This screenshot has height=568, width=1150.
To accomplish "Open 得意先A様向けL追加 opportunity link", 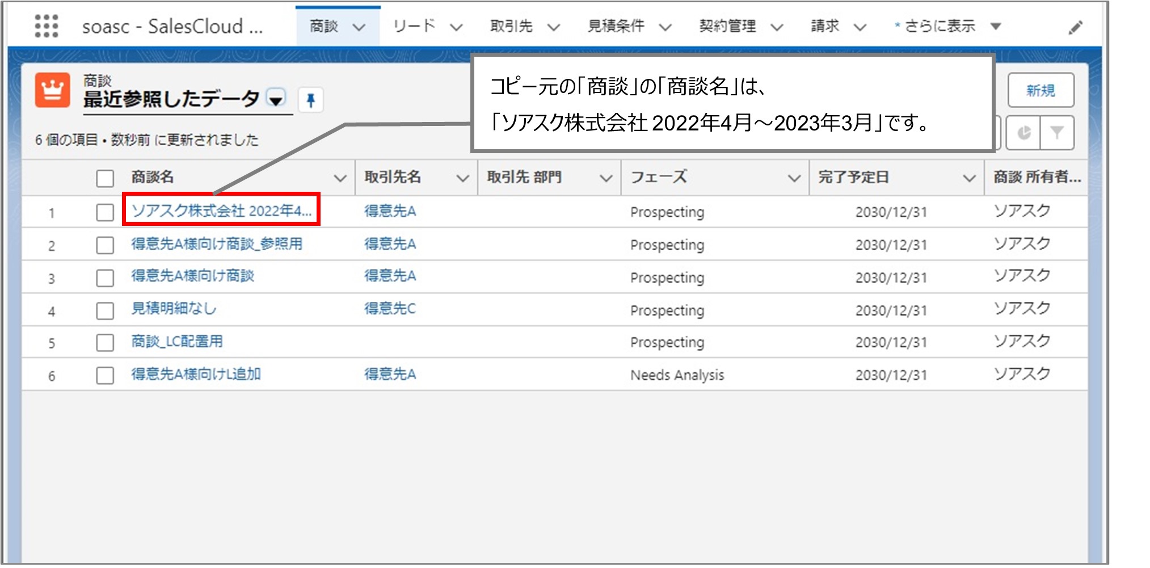I will tap(196, 374).
